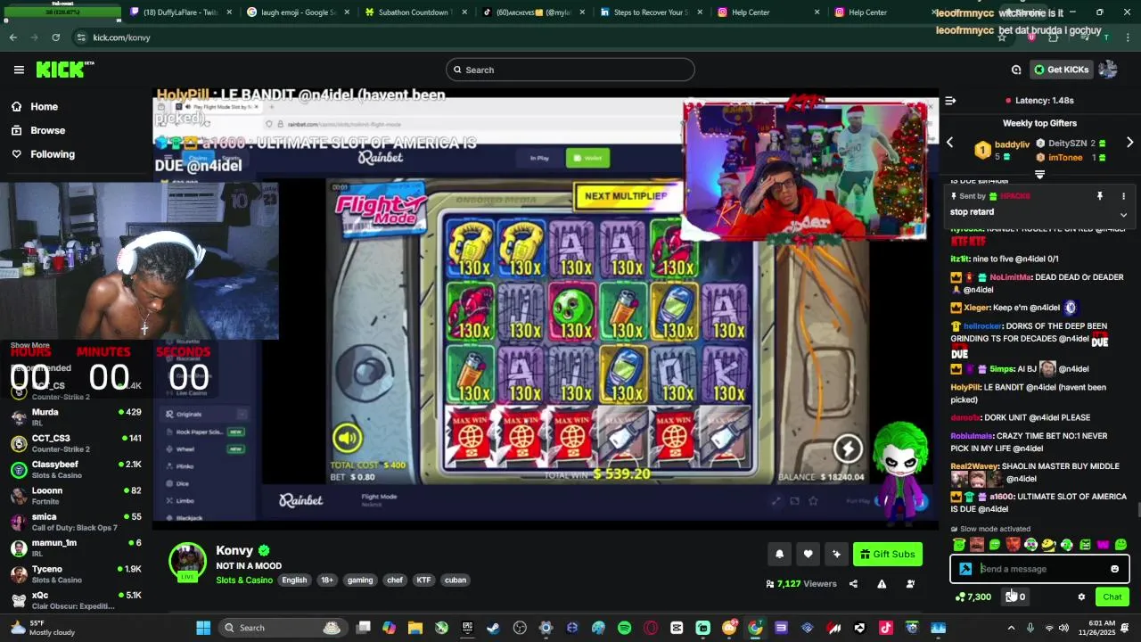The image size is (1141, 642).
Task: Report the stream with warning icon
Action: click(882, 584)
